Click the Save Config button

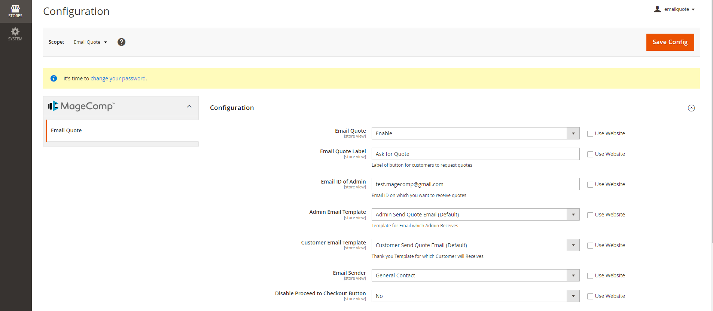[x=670, y=42]
